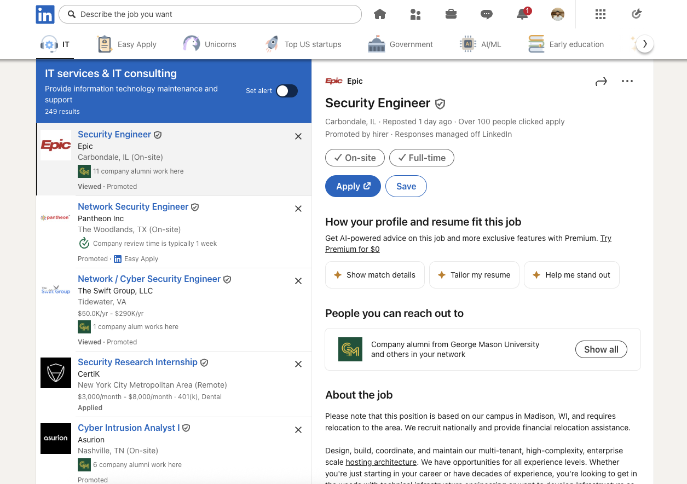Select the Unicorns category tab
The width and height of the screenshot is (687, 484).
pyautogui.click(x=209, y=44)
